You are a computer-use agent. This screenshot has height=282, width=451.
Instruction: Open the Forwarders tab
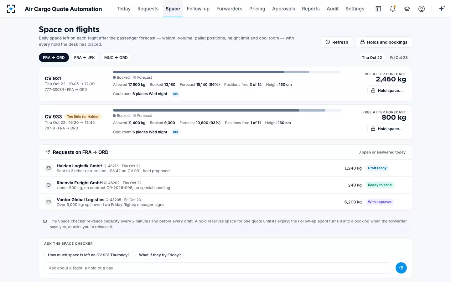click(x=230, y=9)
